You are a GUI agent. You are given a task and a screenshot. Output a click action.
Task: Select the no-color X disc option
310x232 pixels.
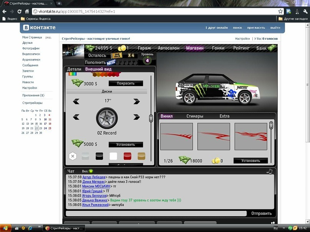(x=73, y=156)
